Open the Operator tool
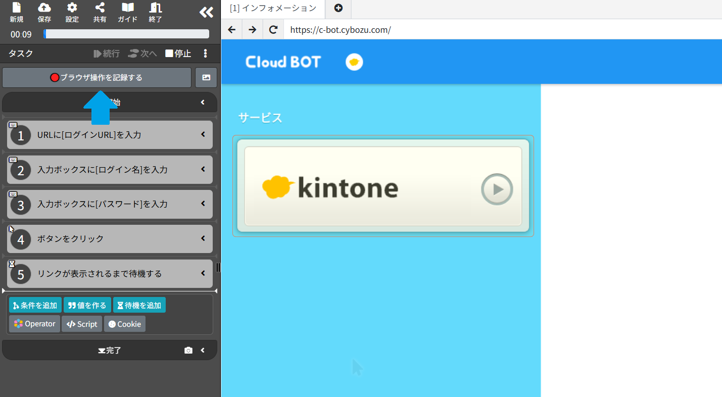Viewport: 722px width, 397px height. [34, 324]
